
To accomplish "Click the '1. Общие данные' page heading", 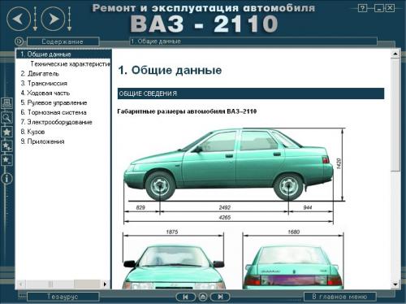I will tap(170, 71).
